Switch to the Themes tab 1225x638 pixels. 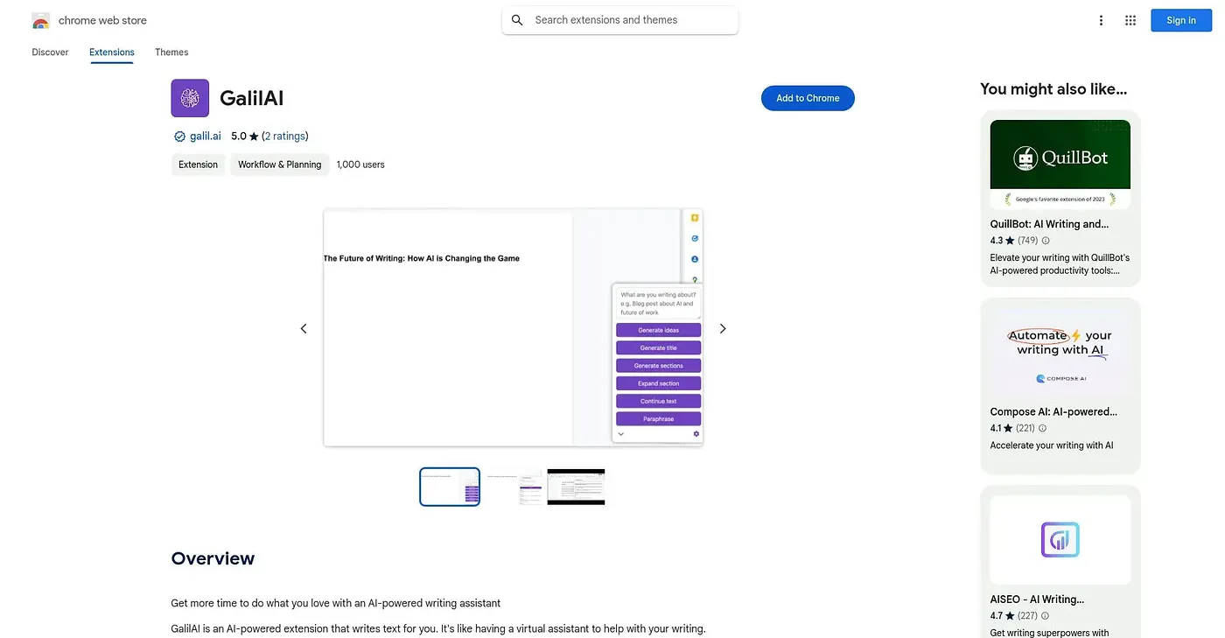coord(171,53)
